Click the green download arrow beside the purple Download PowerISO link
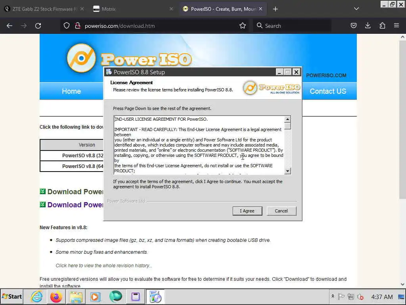The image size is (406, 305). click(x=43, y=205)
